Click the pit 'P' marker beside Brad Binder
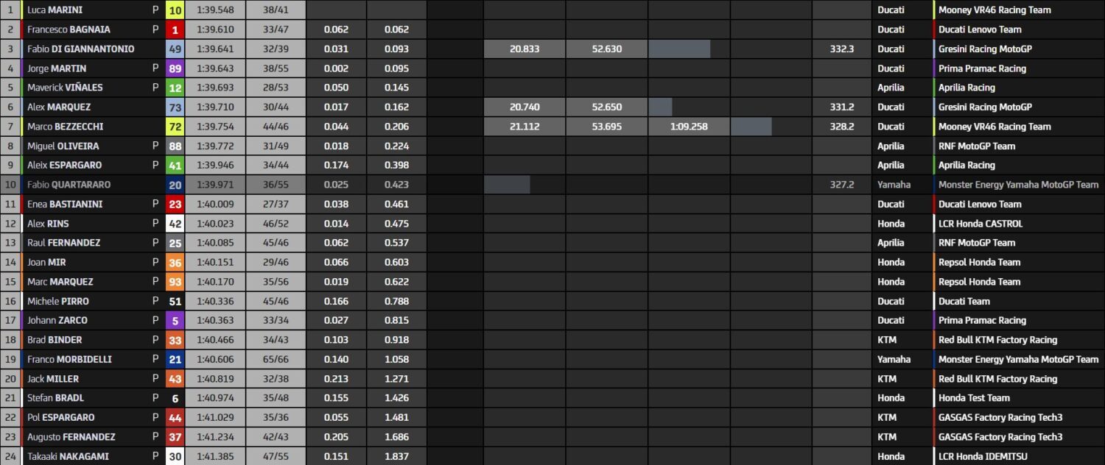This screenshot has height=465, width=1105. (x=155, y=340)
